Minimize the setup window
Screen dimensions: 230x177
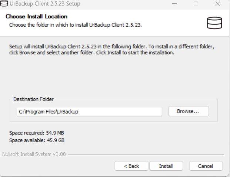point(174,4)
